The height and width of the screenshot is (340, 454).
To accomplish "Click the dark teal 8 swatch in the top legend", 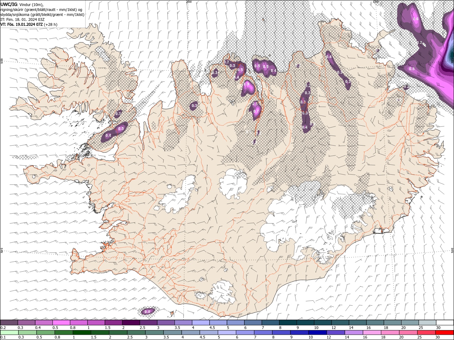I will 288,323.
